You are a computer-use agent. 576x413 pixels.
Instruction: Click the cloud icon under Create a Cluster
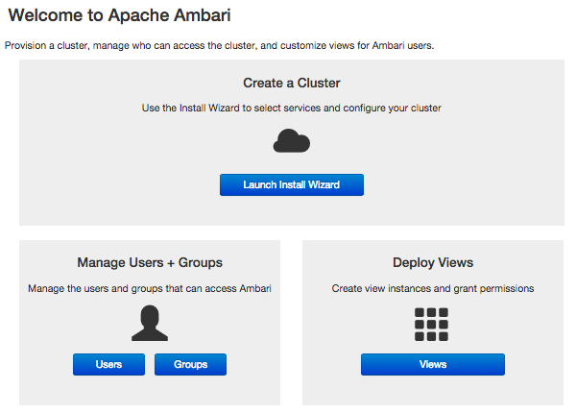(292, 141)
